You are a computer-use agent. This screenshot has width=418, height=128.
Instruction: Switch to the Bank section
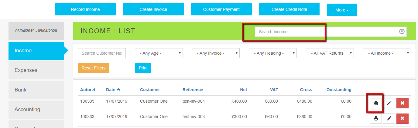pos(36,90)
